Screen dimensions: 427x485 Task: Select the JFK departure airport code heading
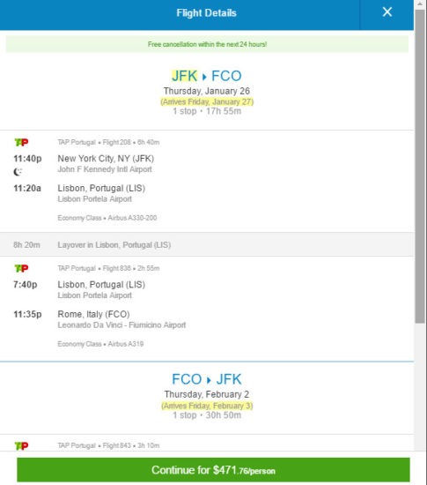tap(184, 76)
